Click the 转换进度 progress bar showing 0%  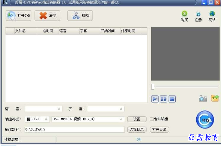(139, 139)
